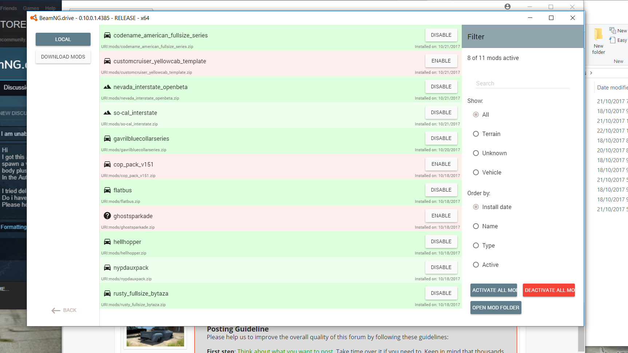628x353 pixels.
Task: Order the mod list by Name
Action: coord(476,226)
